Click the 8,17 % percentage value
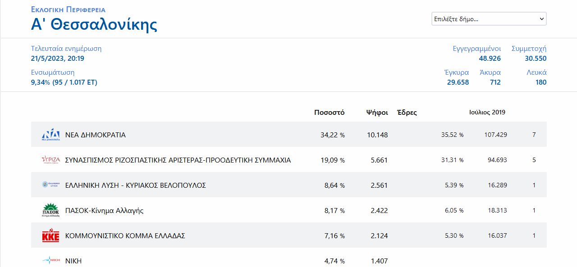This screenshot has width=577, height=267. coord(334,211)
